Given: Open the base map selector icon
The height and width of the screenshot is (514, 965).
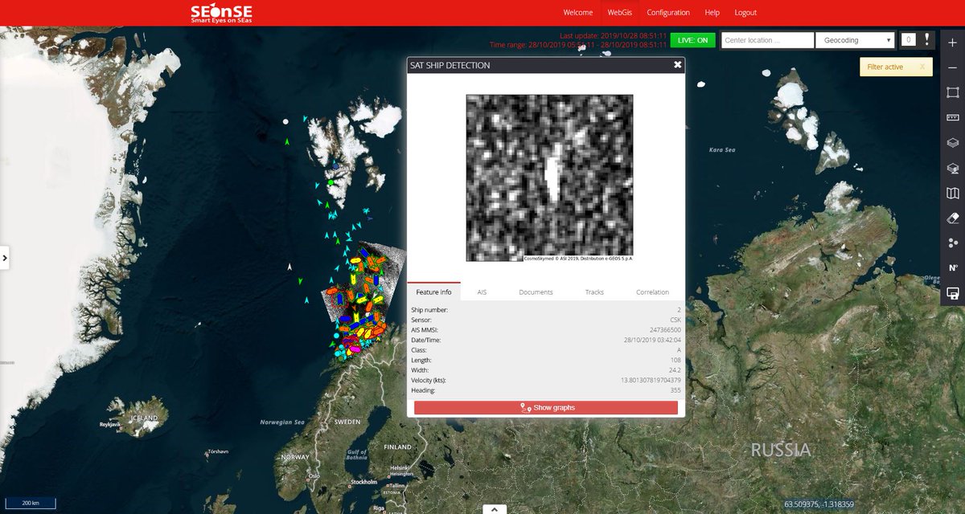Looking at the screenshot, I should coord(953,193).
